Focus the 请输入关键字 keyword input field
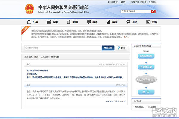The height and width of the screenshot is (119, 179). 63,48
